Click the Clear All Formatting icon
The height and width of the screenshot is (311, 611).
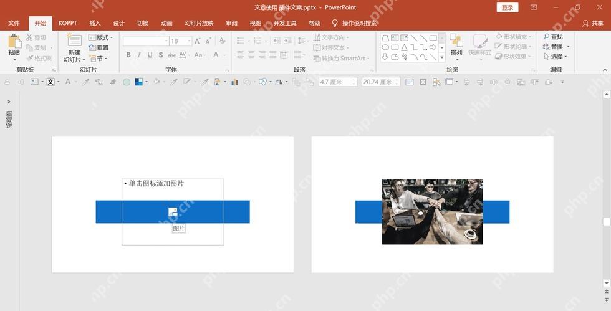[x=222, y=41]
